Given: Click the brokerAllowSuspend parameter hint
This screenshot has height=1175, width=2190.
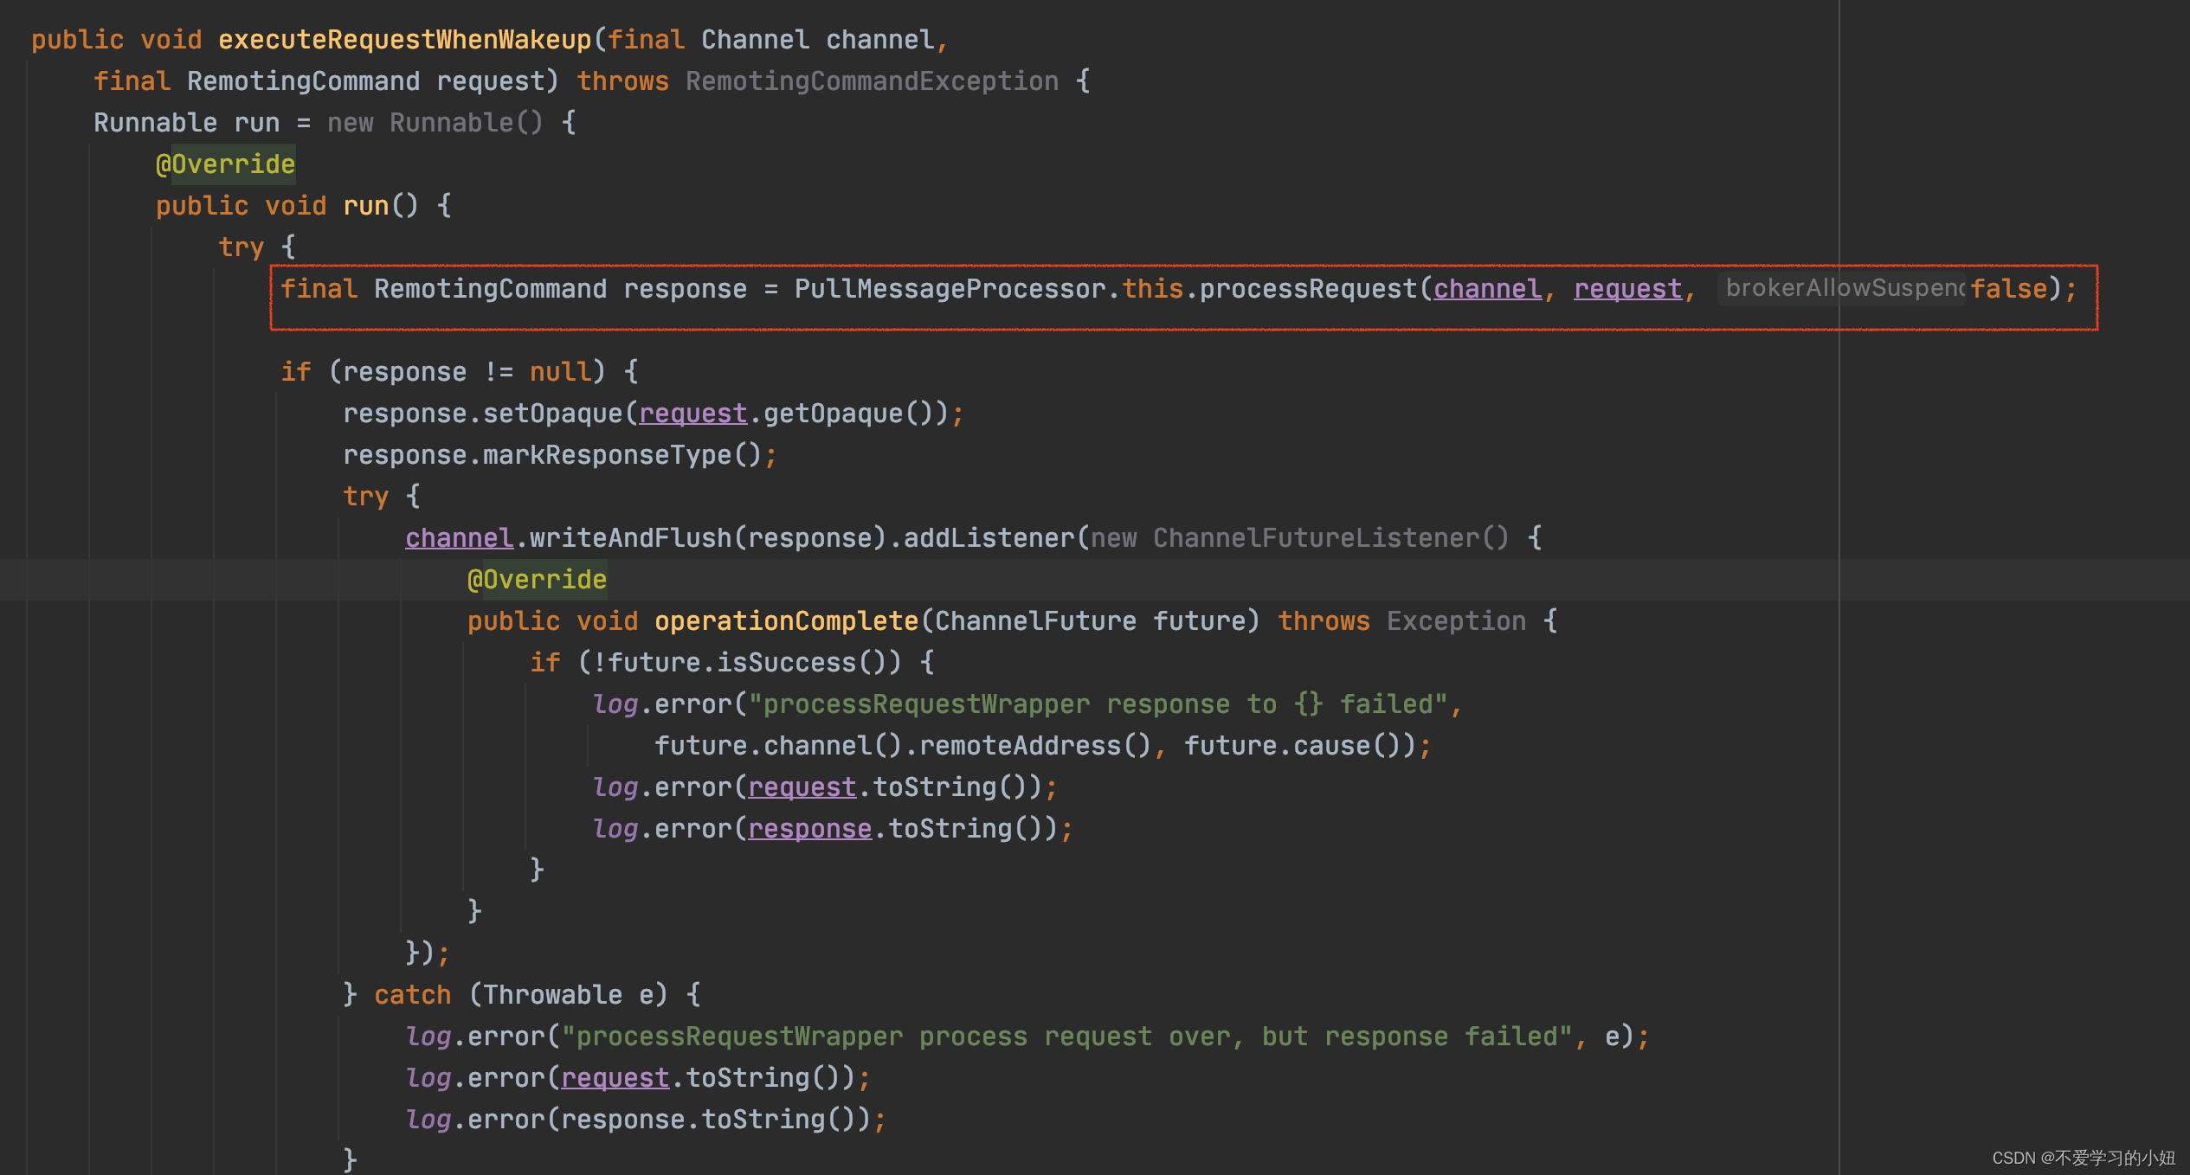Looking at the screenshot, I should coord(1844,288).
